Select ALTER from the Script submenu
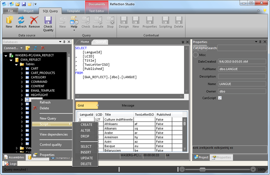The height and width of the screenshot is (175, 270). pyautogui.click(x=85, y=130)
